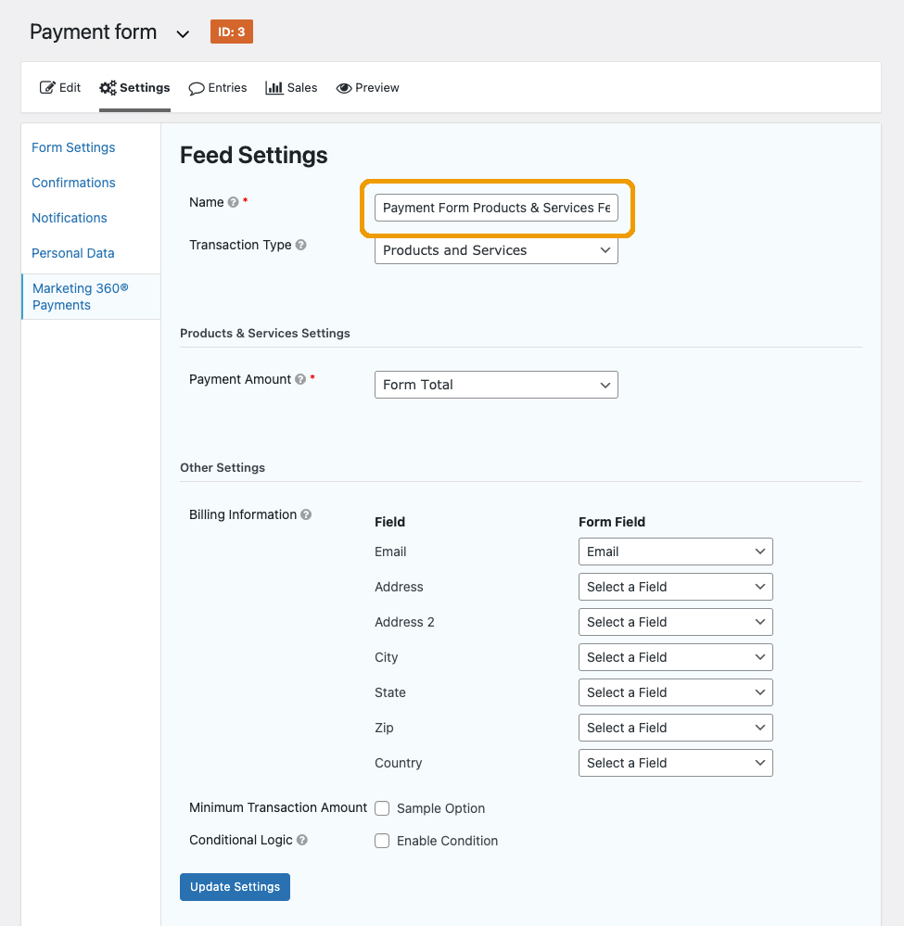Click the Payment Amount help icon
This screenshot has width=904, height=926.
click(x=300, y=379)
